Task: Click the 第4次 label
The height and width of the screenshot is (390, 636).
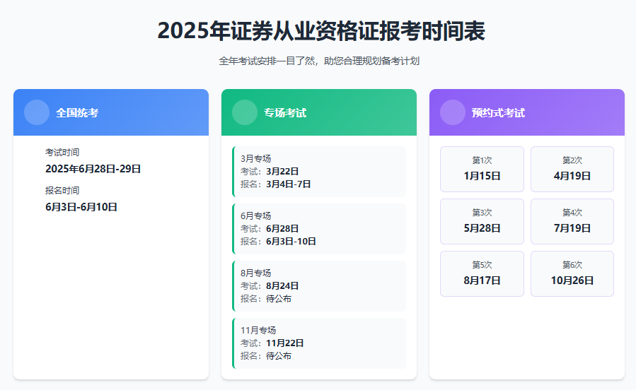Action: [572, 213]
